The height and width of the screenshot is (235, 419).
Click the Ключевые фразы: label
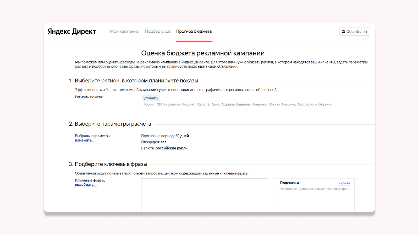[90, 180]
